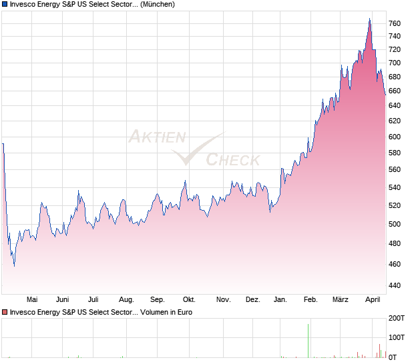
Task: Click the 'Sep.' month label
Action: point(158,300)
